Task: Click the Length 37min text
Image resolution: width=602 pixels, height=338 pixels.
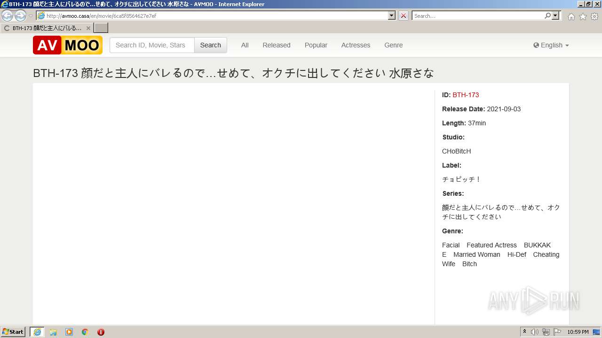Action: pyautogui.click(x=464, y=123)
